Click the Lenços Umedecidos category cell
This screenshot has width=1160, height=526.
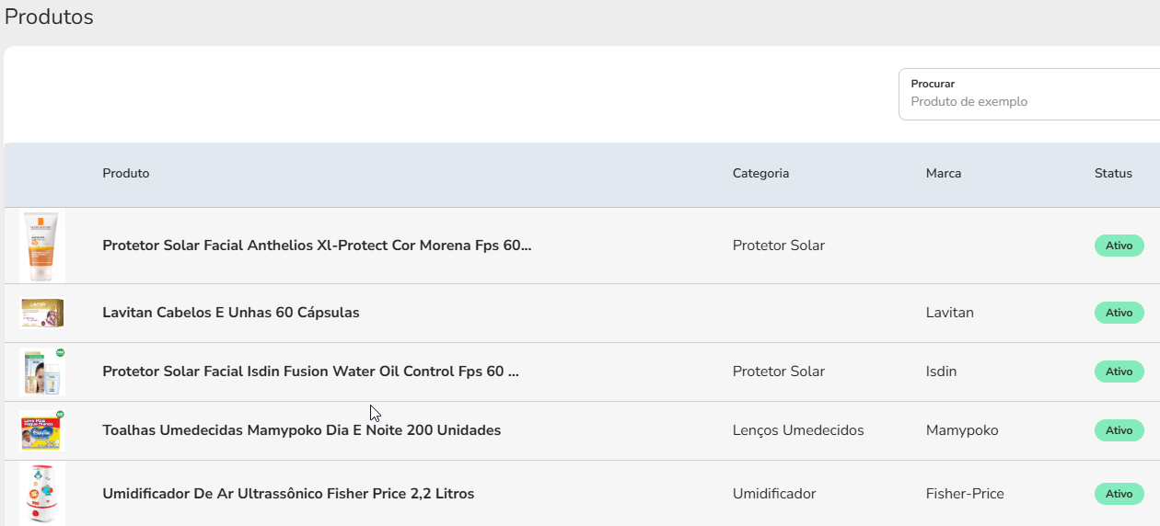tap(798, 430)
